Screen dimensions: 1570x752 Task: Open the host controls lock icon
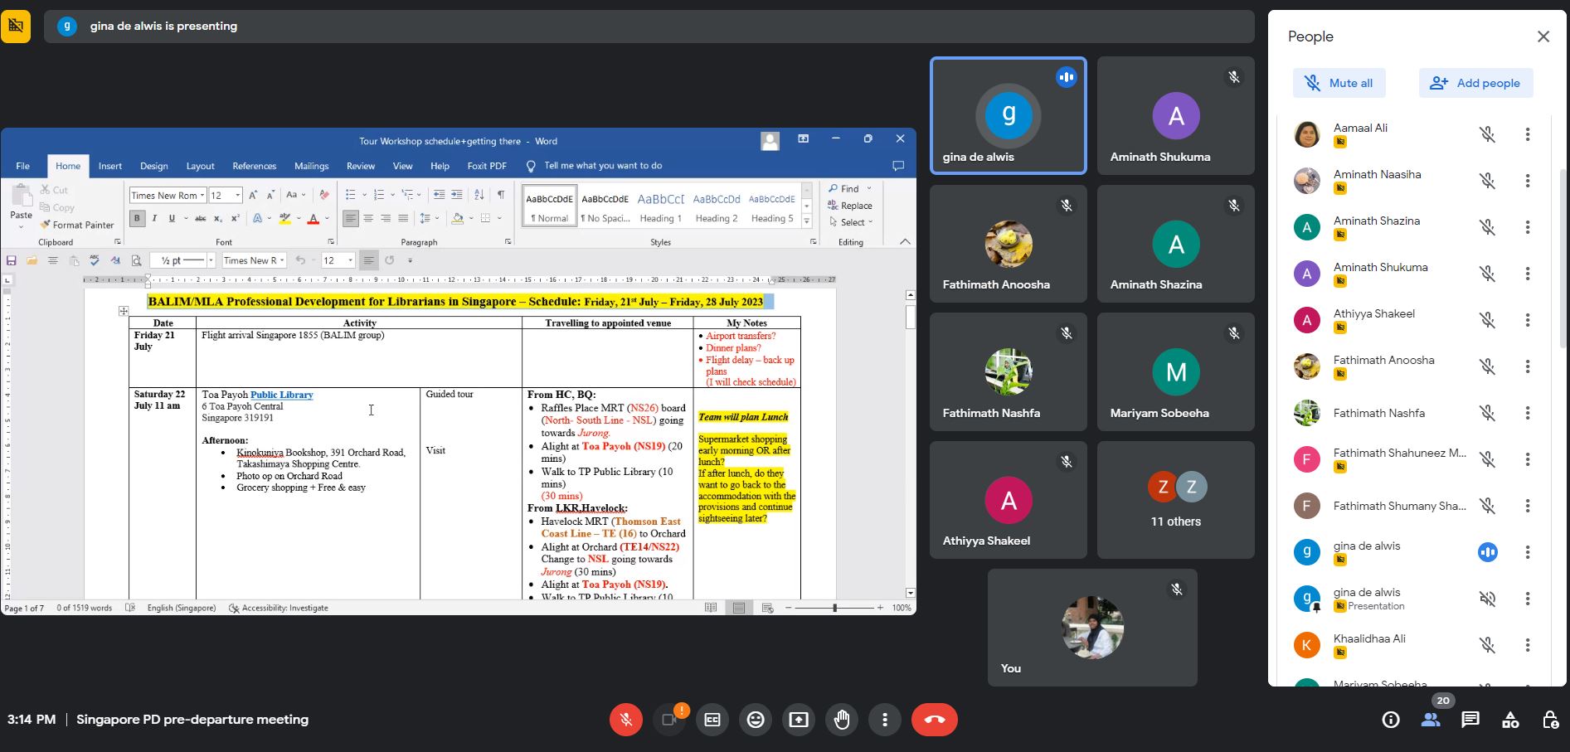pos(1549,720)
